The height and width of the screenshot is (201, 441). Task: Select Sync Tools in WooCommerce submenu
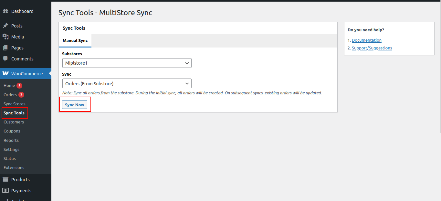tap(14, 113)
